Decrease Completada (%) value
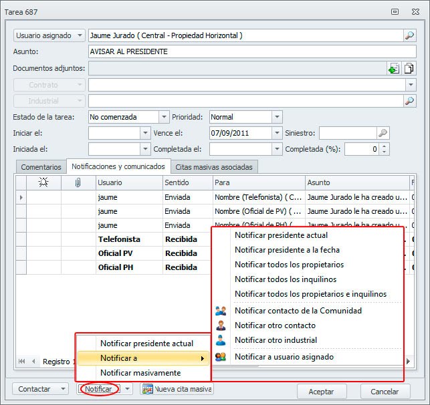The width and height of the screenshot is (430, 405). tap(385, 152)
